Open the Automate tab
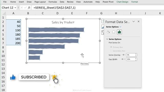This screenshot has width=164, height=92. (x=88, y=2)
